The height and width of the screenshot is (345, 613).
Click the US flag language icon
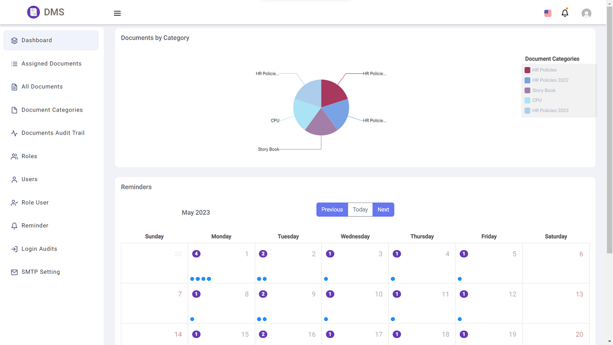pyautogui.click(x=548, y=13)
